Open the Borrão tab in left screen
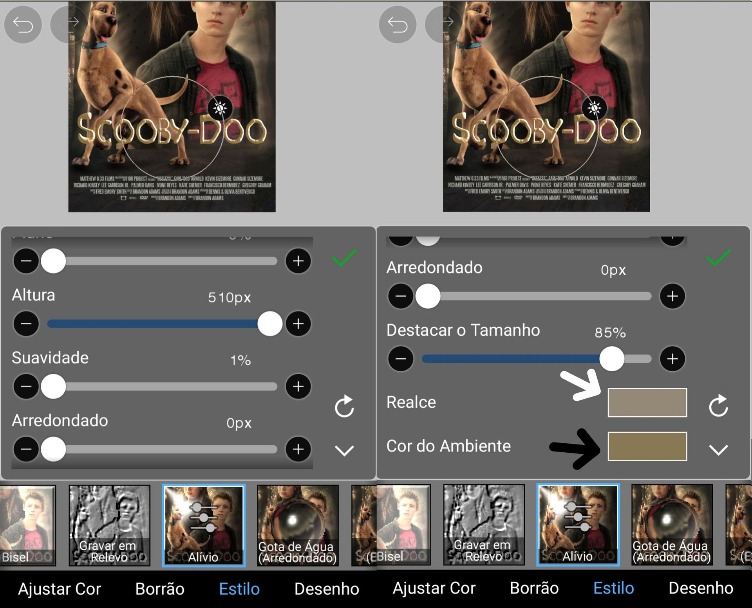Viewport: 752px width, 608px height. 160,589
